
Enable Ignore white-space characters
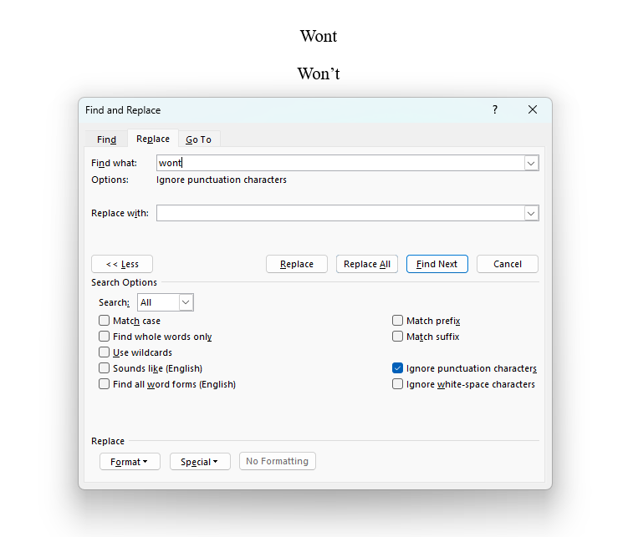(398, 384)
